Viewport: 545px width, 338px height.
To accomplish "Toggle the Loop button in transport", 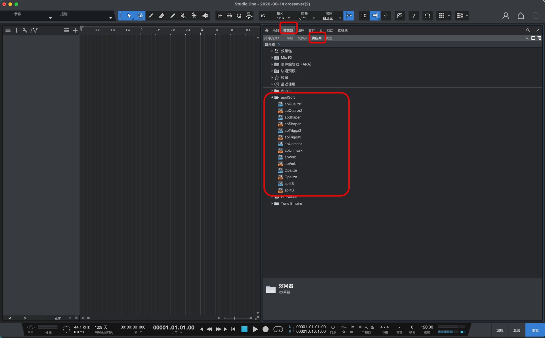I will pos(278,329).
